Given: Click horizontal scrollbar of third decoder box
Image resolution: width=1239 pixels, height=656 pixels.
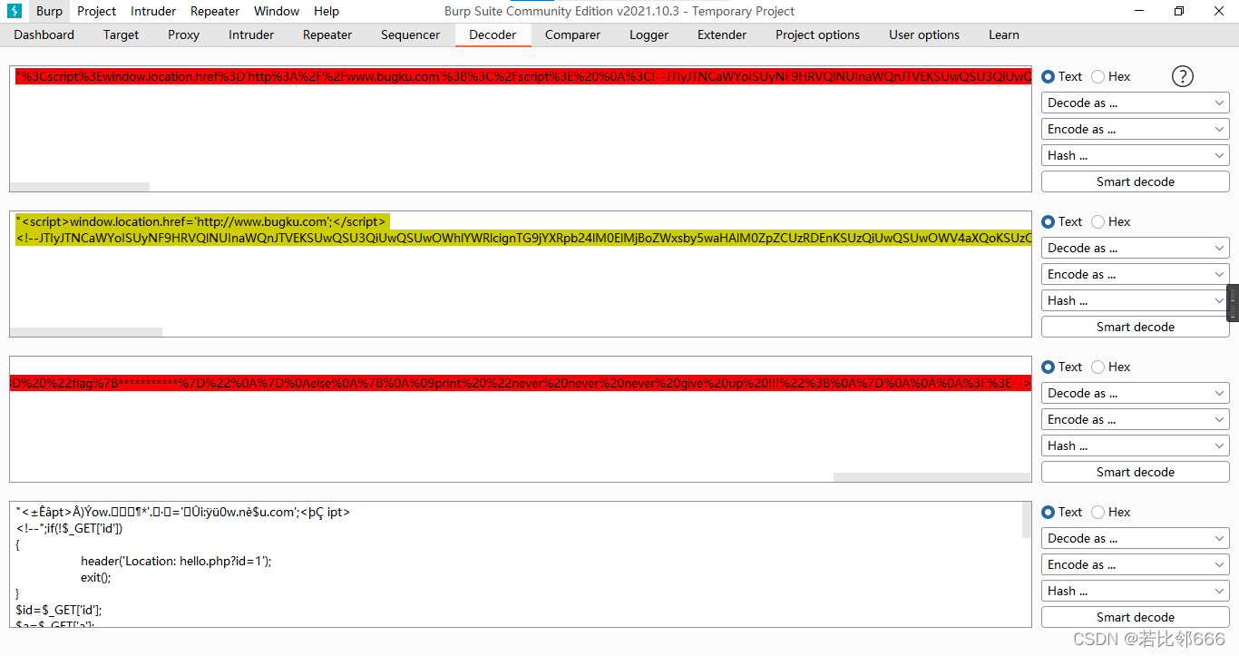Looking at the screenshot, I should coord(932,477).
